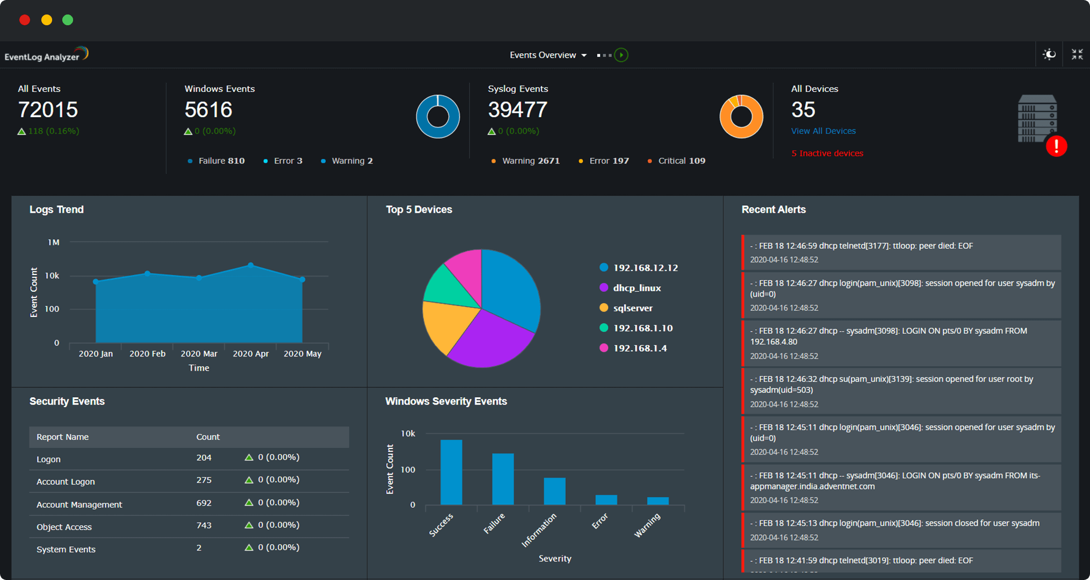Click the Failure bar in Windows Severity Events

(x=502, y=479)
